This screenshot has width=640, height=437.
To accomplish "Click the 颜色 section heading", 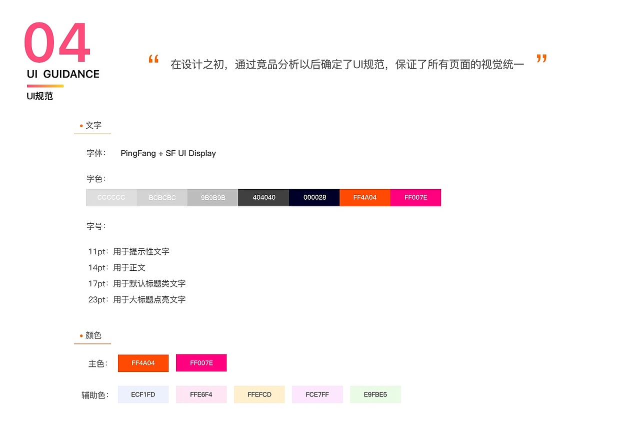I will click(93, 335).
